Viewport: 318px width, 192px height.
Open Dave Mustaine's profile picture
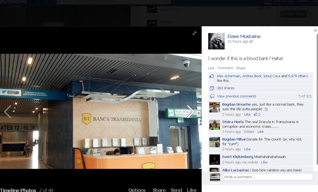coord(216,41)
